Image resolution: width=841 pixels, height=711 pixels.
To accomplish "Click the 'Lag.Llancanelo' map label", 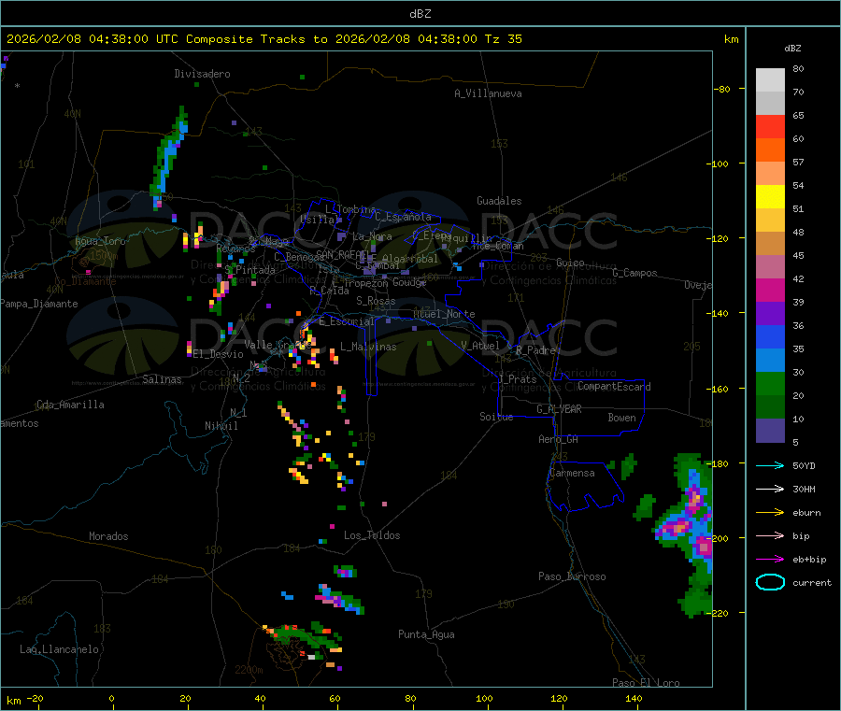I will point(59,649).
